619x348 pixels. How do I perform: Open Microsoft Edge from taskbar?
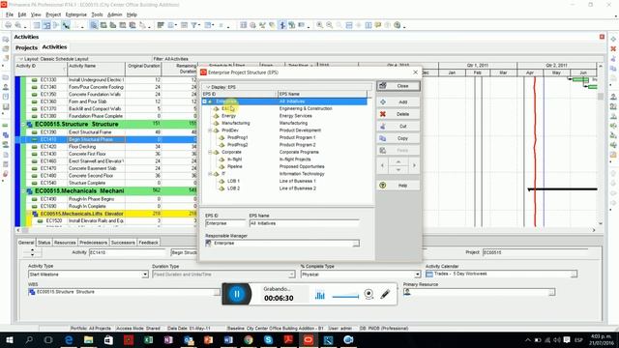[69, 339]
